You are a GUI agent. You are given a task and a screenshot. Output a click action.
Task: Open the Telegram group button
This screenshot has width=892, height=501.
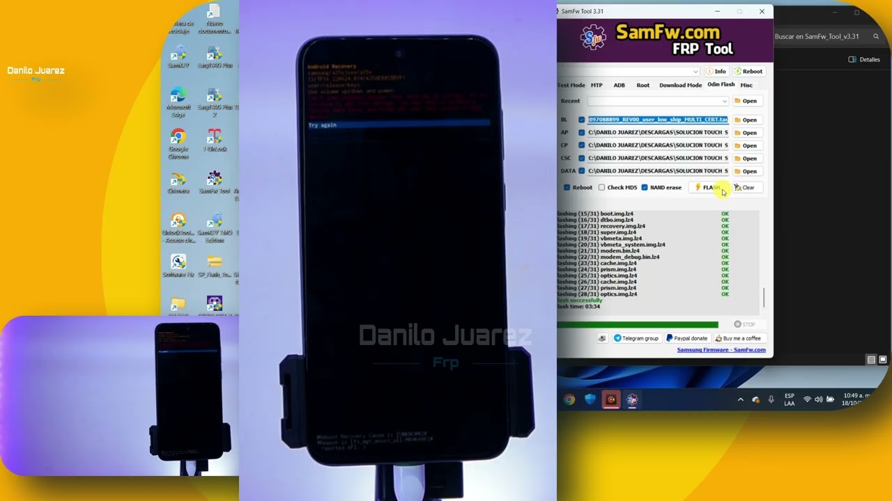(x=636, y=338)
